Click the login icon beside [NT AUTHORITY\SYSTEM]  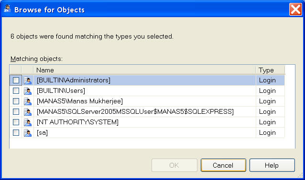click(x=28, y=122)
